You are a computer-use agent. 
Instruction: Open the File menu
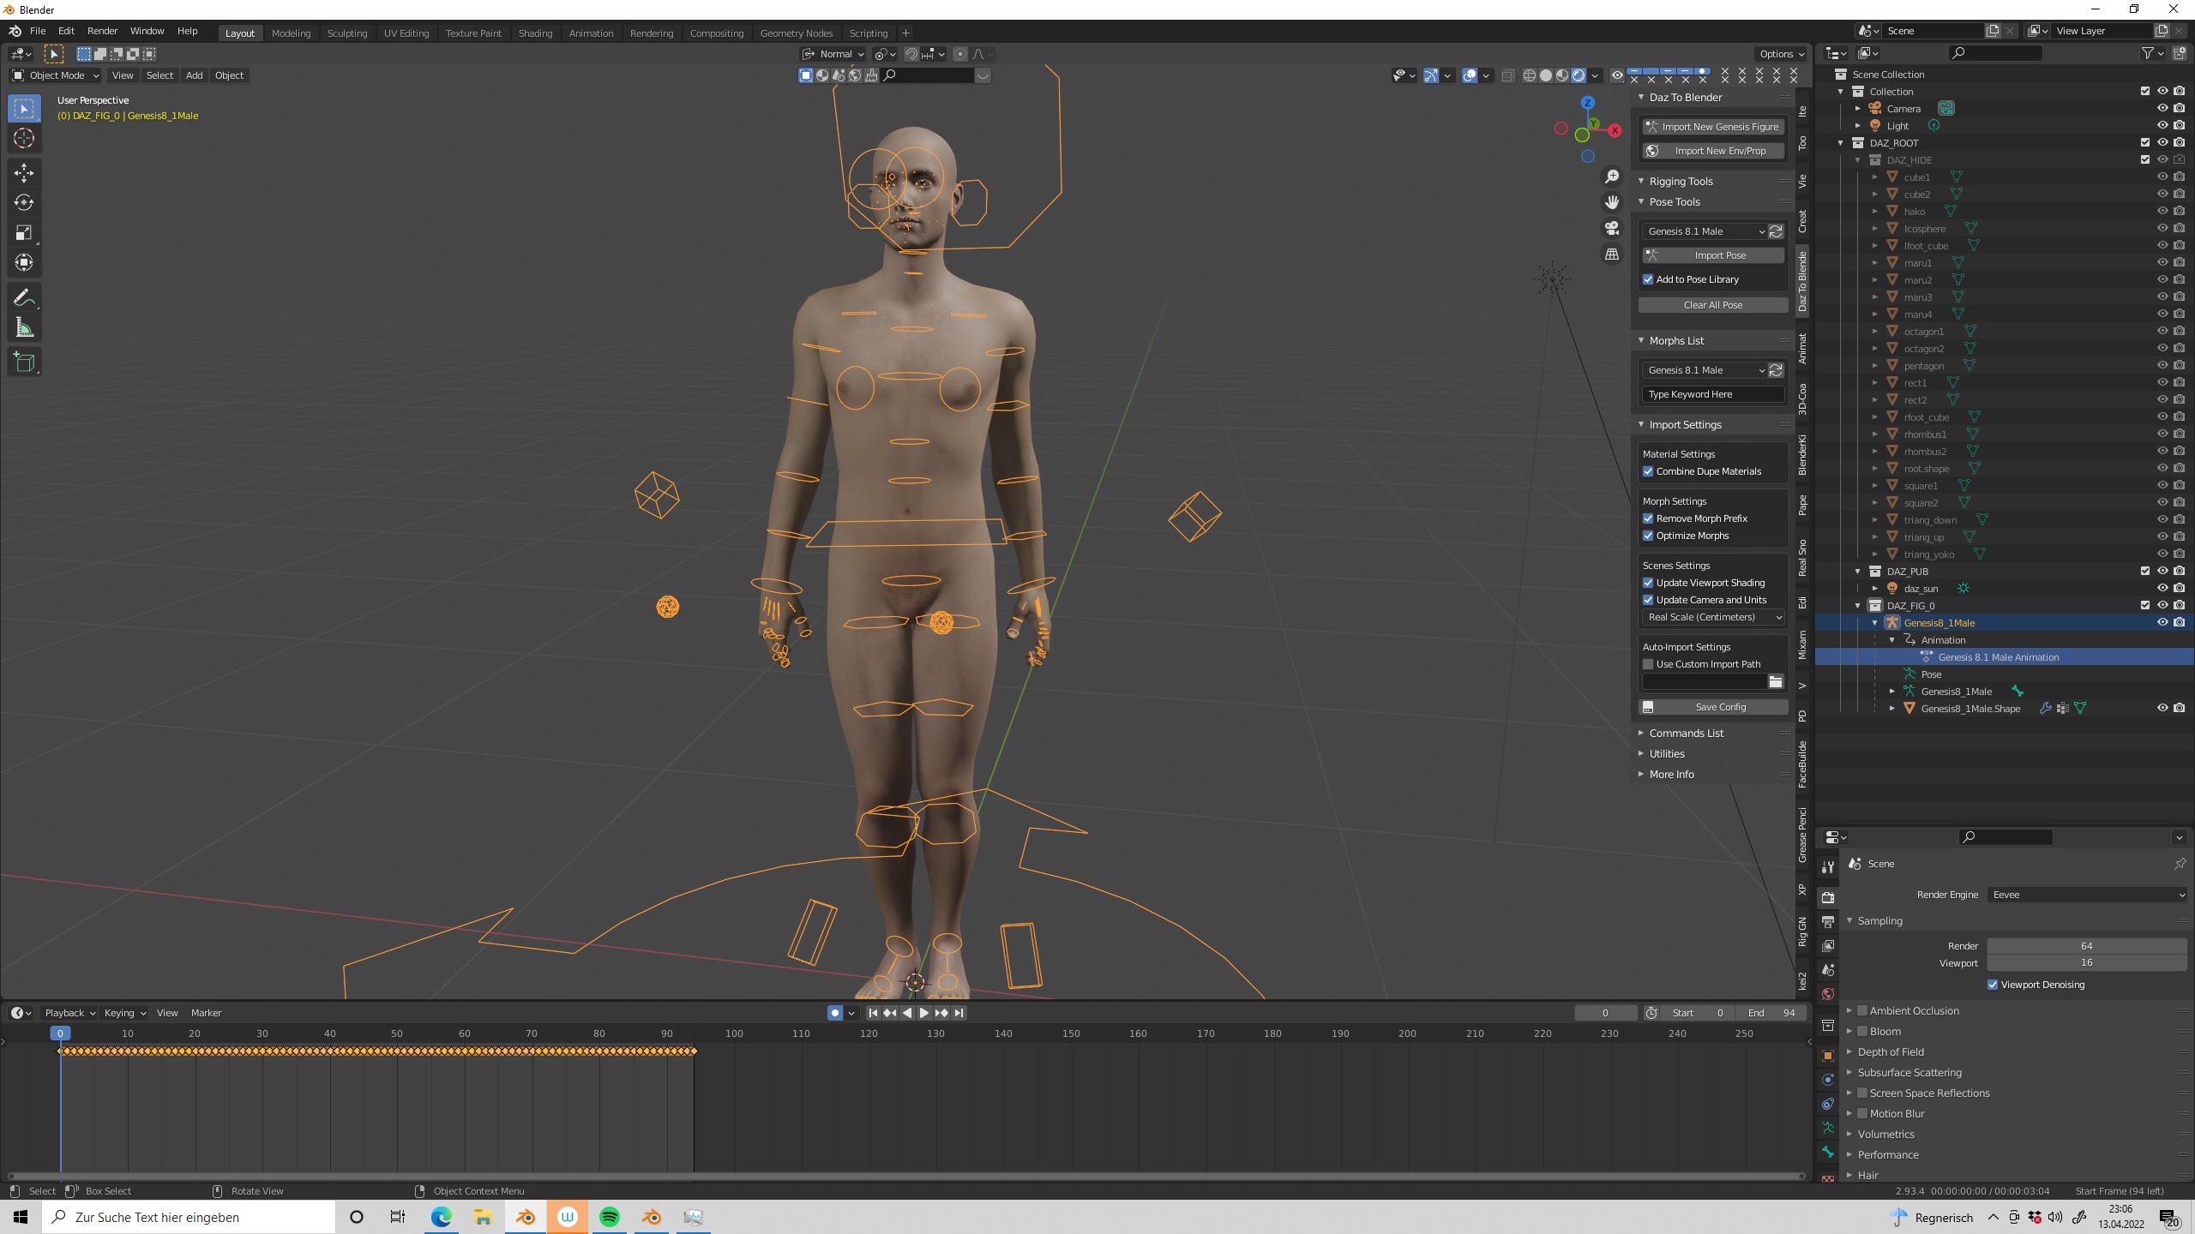[38, 31]
